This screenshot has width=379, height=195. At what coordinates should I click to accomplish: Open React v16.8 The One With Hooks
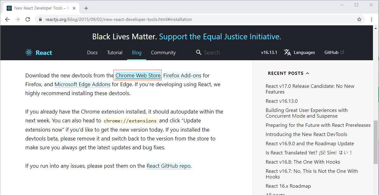tap(303, 162)
